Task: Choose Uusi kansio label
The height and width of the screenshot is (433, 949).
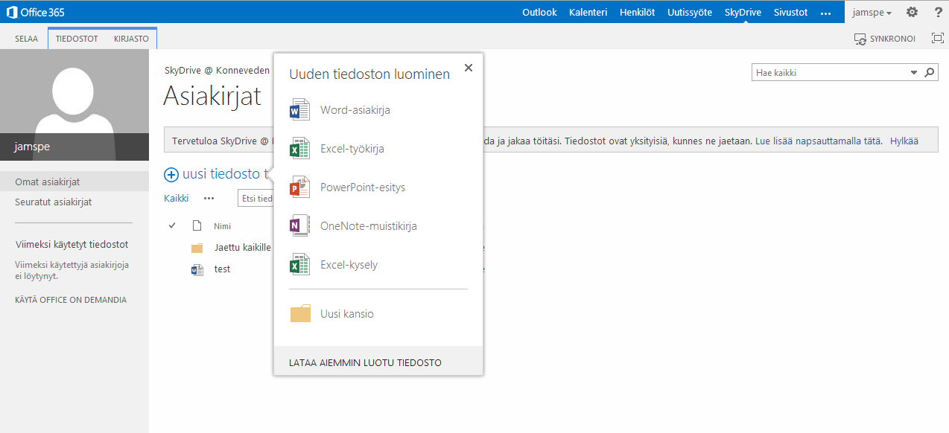Action: 347,314
